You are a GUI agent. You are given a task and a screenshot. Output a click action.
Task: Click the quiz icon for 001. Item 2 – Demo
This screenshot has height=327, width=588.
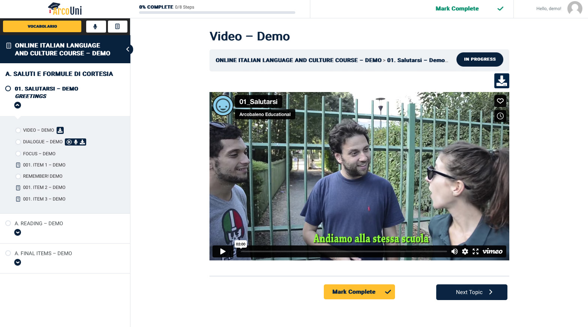click(x=18, y=187)
